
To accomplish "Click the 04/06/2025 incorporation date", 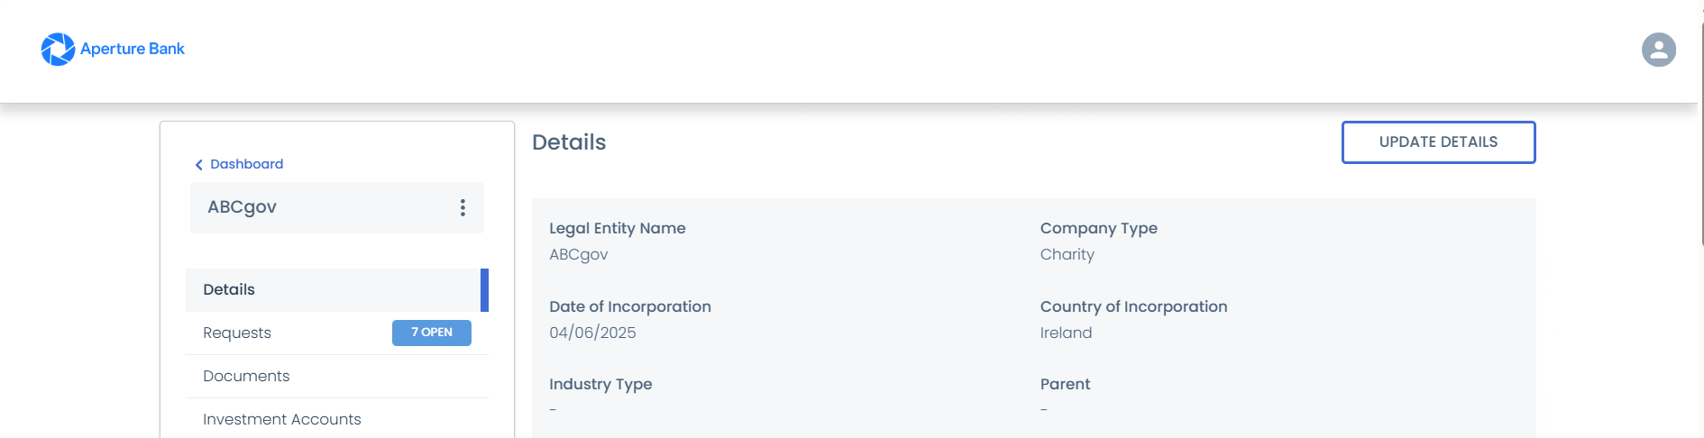I will point(592,333).
